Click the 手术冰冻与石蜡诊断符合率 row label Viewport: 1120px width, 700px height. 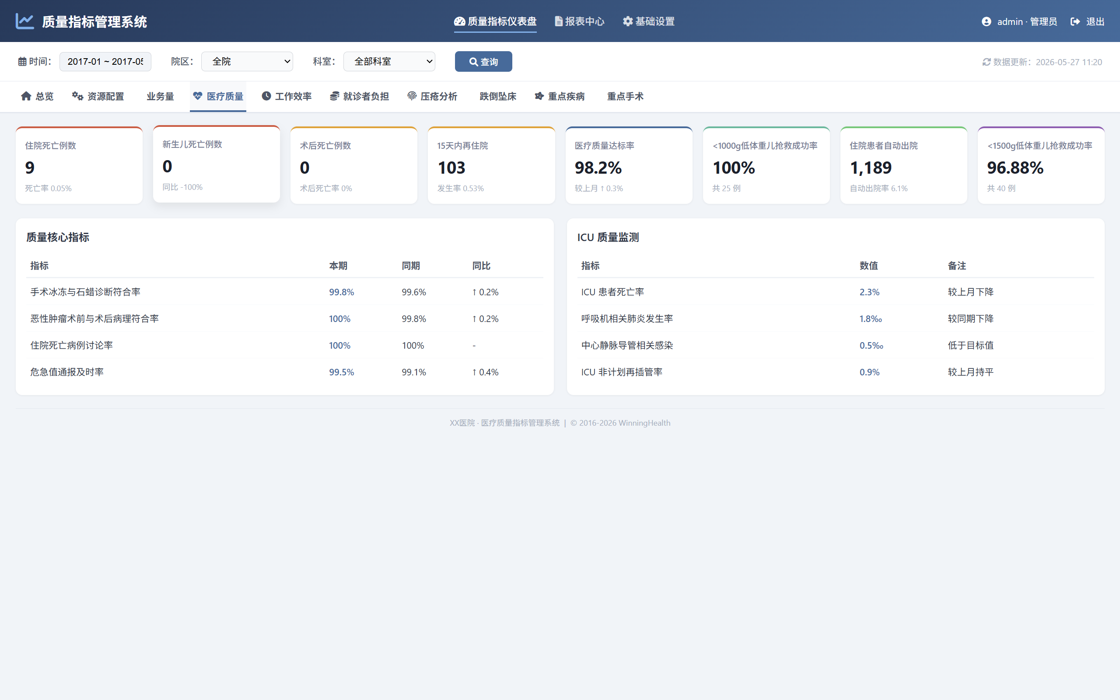point(85,292)
